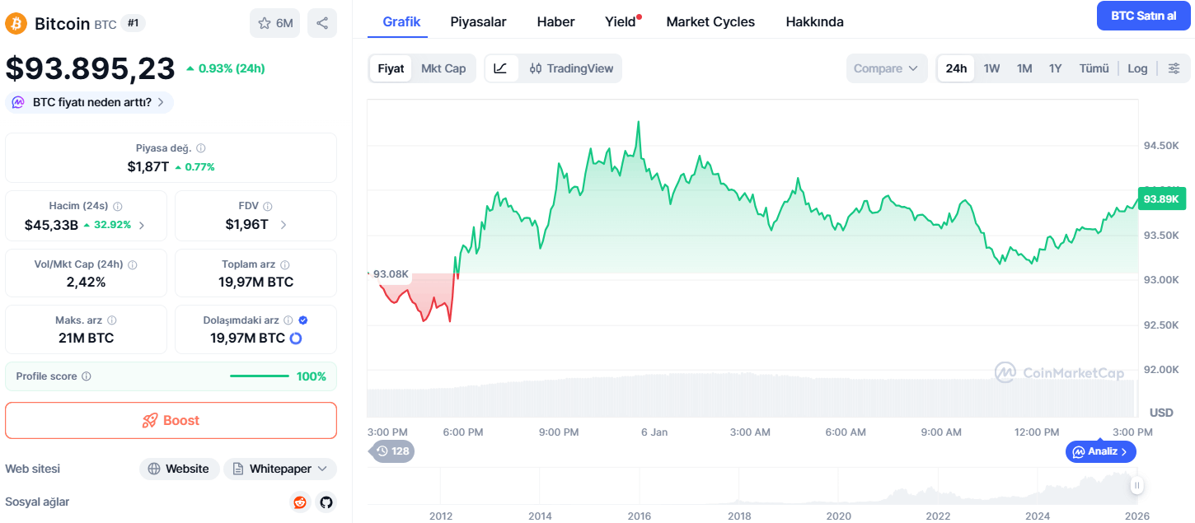This screenshot has width=1195, height=523.
Task: Click the Profile score progress bar
Action: coord(260,376)
